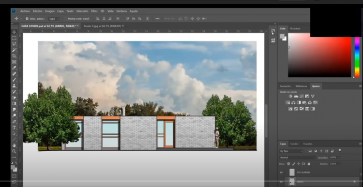Select the Hand tool
This screenshot has width=363, height=187.
pos(14,145)
